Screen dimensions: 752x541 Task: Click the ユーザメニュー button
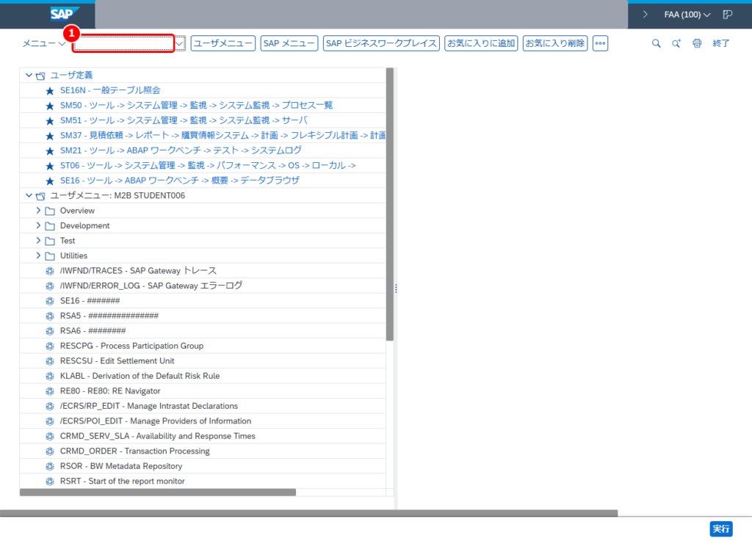click(x=223, y=43)
